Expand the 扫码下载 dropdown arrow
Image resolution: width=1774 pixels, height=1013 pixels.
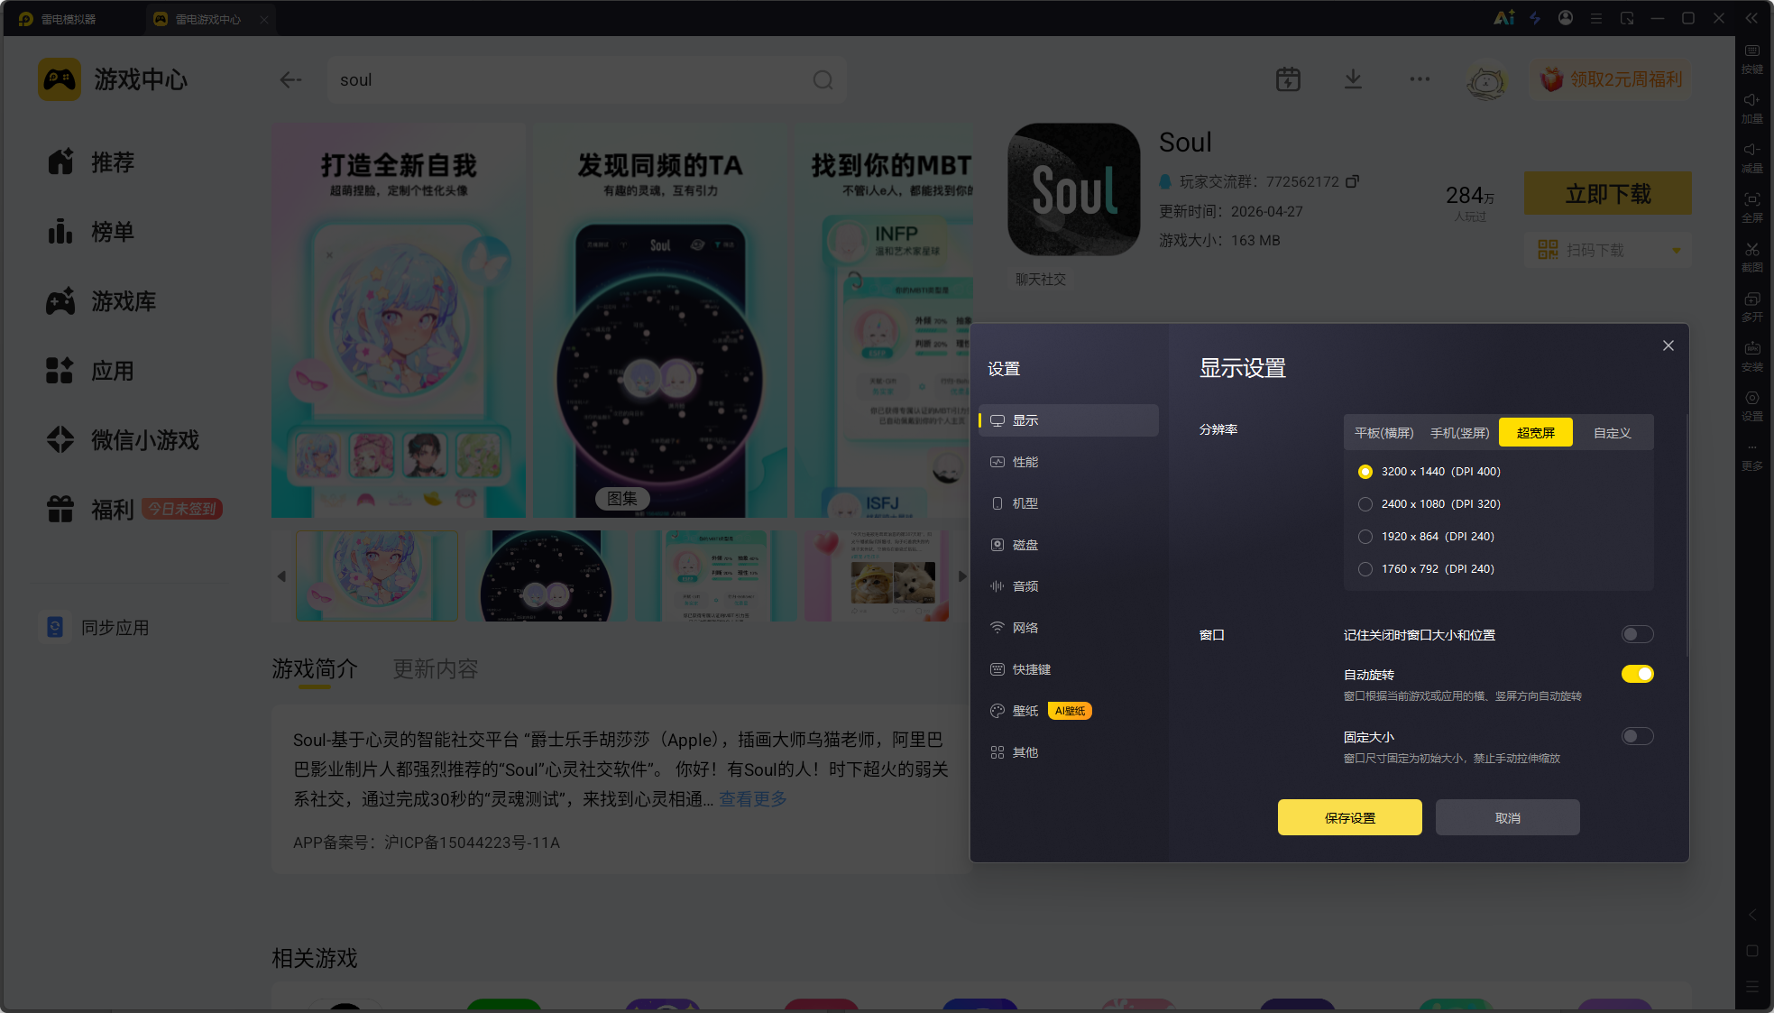tap(1676, 250)
